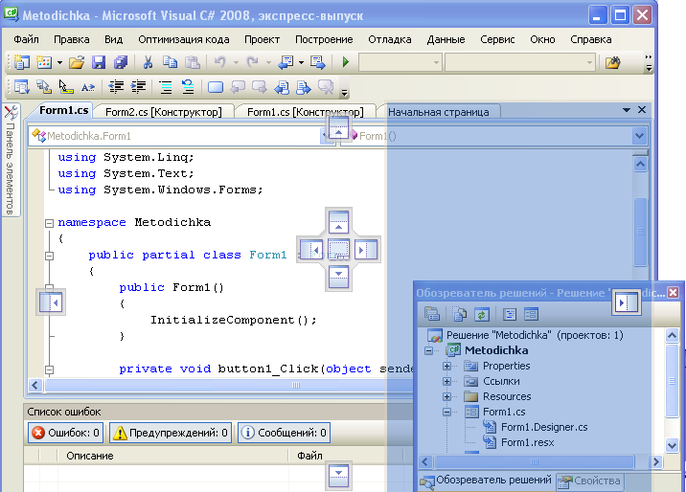
Task: Switch to the Form2.cs [Конструктор] tab
Action: pos(164,112)
